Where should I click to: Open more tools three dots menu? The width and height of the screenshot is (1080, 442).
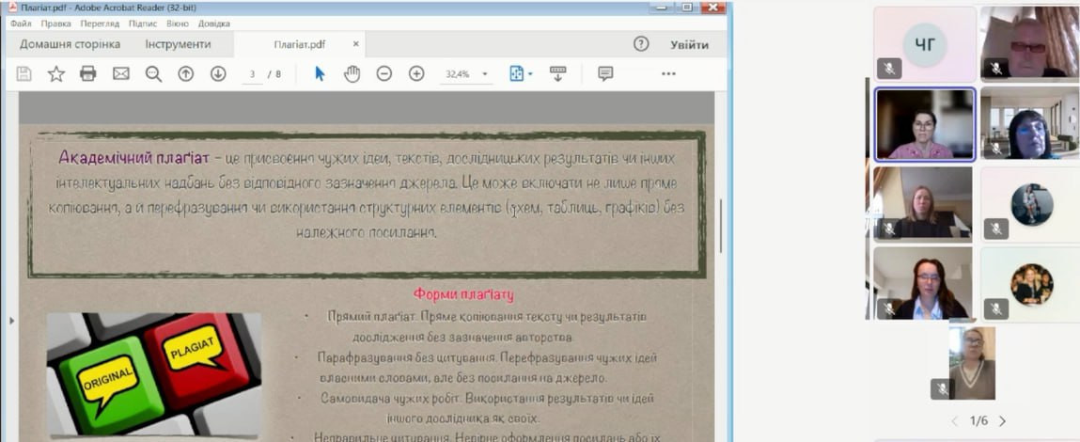point(669,73)
